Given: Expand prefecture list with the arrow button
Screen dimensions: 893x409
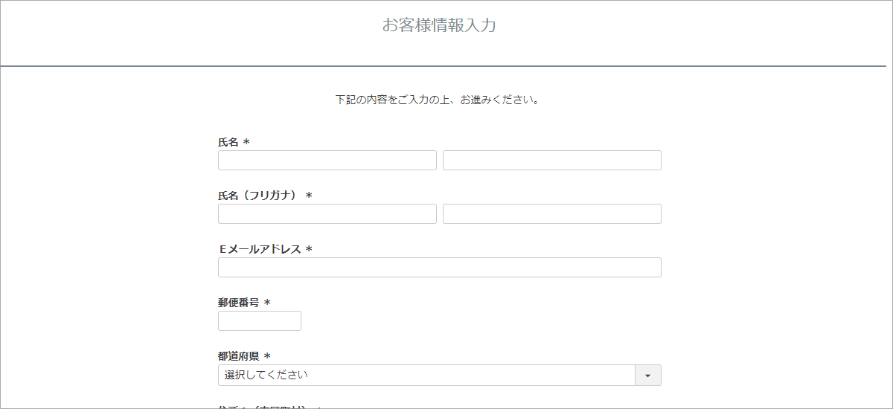Looking at the screenshot, I should click(647, 376).
